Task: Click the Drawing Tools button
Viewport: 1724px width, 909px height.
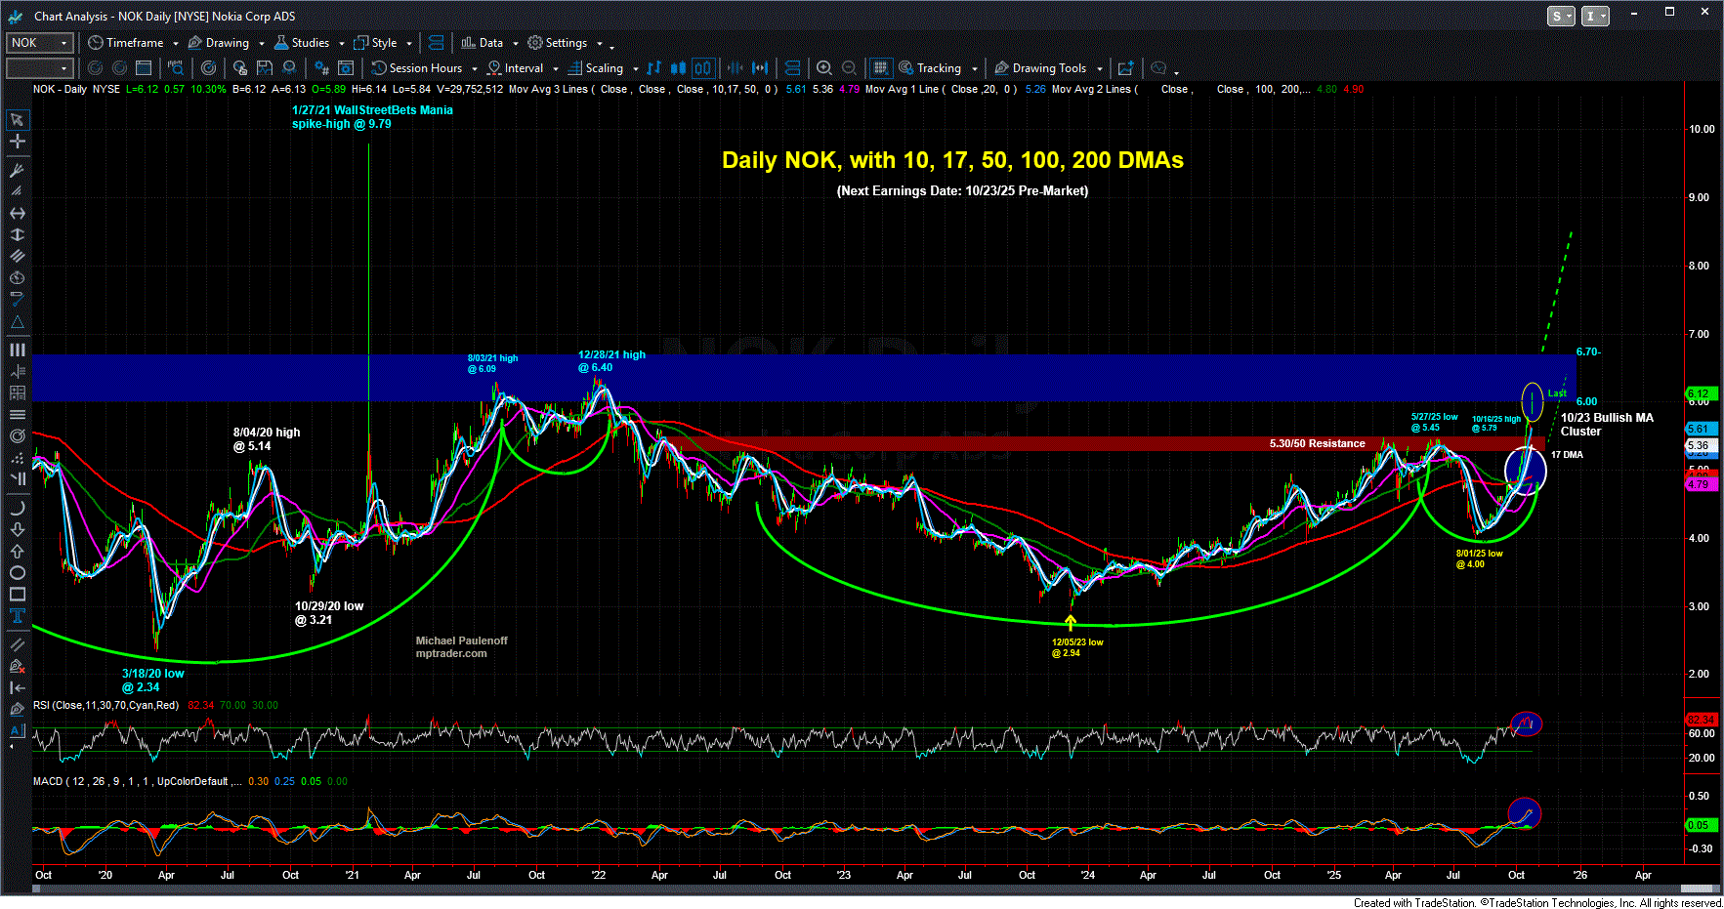Action: pos(1048,68)
